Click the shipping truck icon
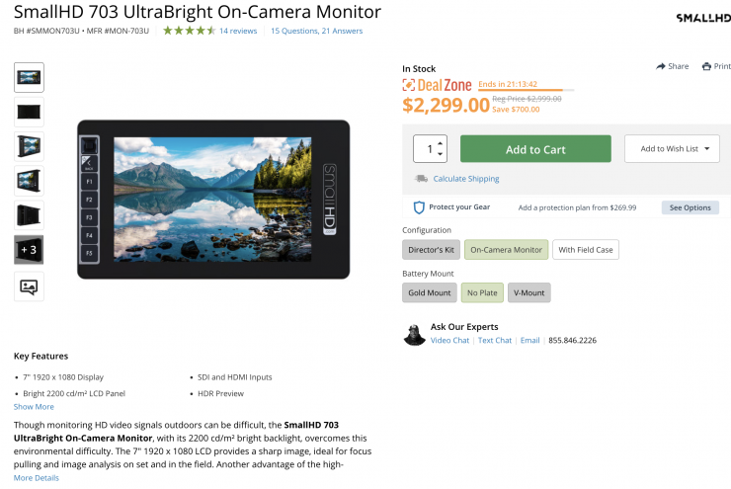 (x=421, y=179)
